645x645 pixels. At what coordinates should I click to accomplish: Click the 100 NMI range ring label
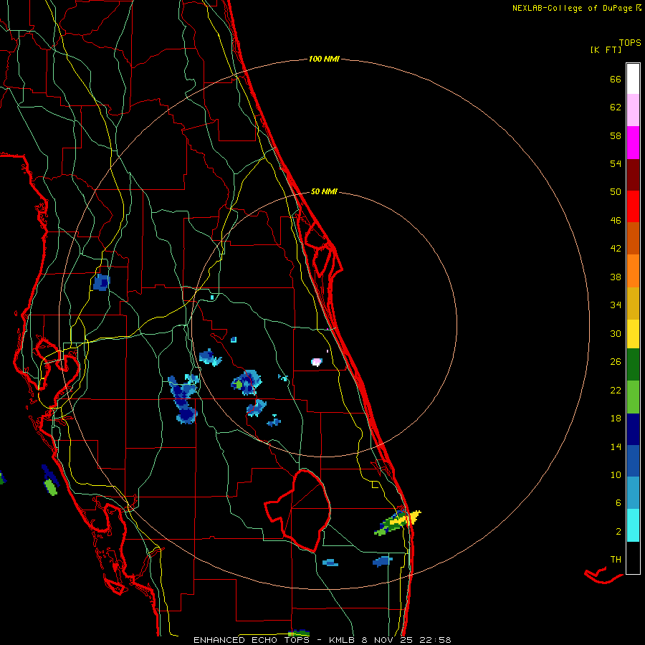coord(324,59)
